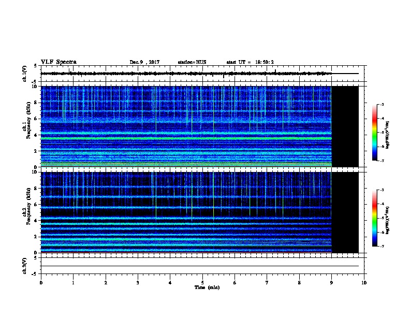Click the ch.2 spectrogram "6" kHz tick label
Screen dimensions: 410x317
point(36,205)
